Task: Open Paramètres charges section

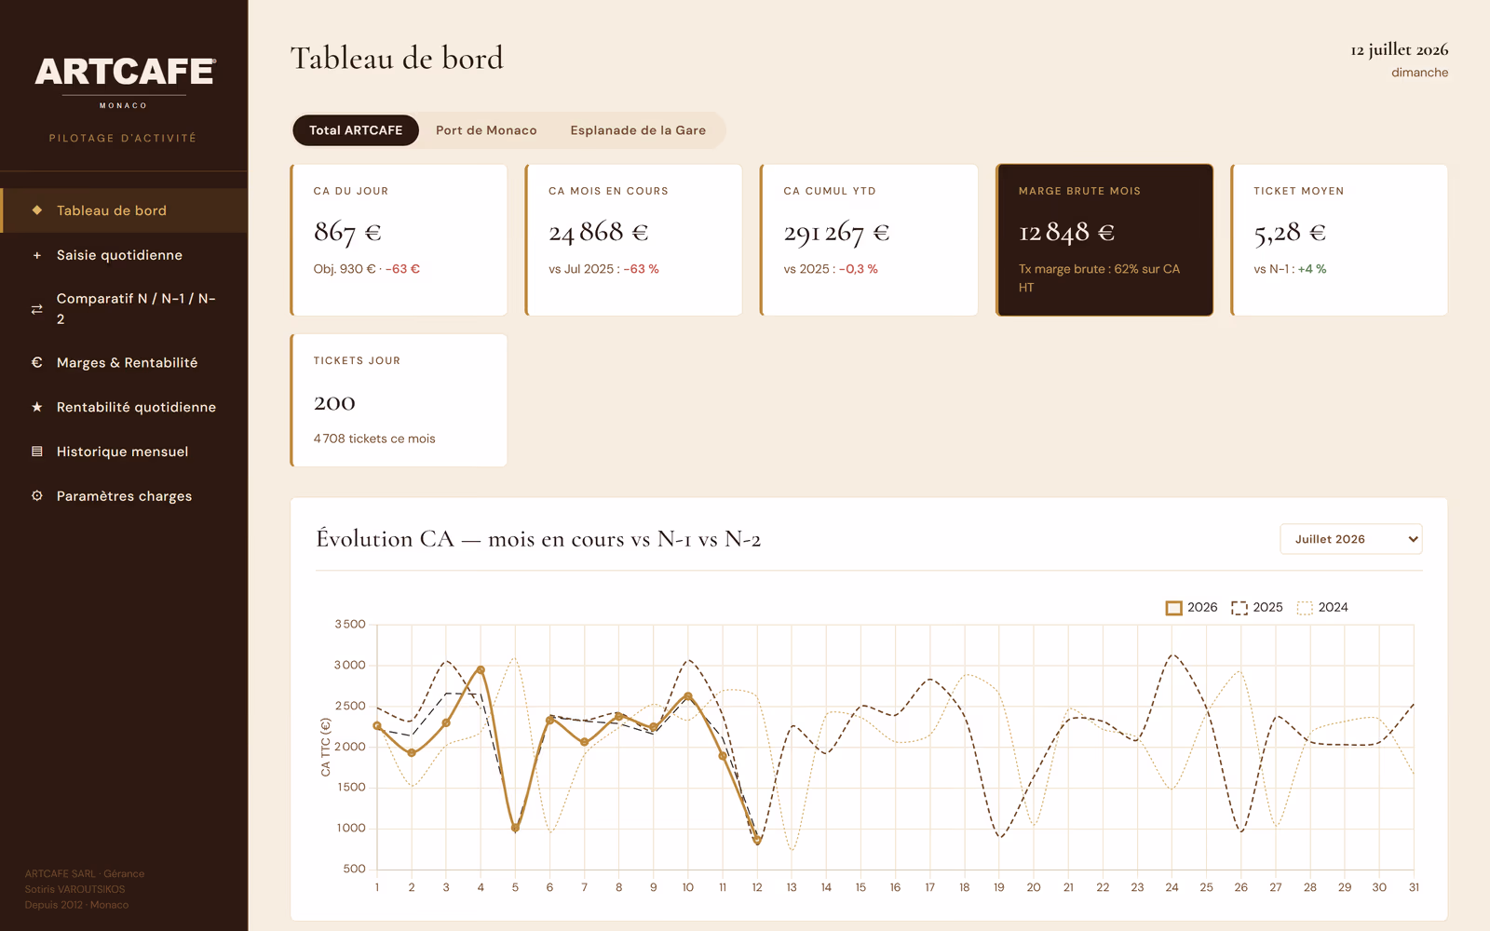Action: pyautogui.click(x=124, y=496)
